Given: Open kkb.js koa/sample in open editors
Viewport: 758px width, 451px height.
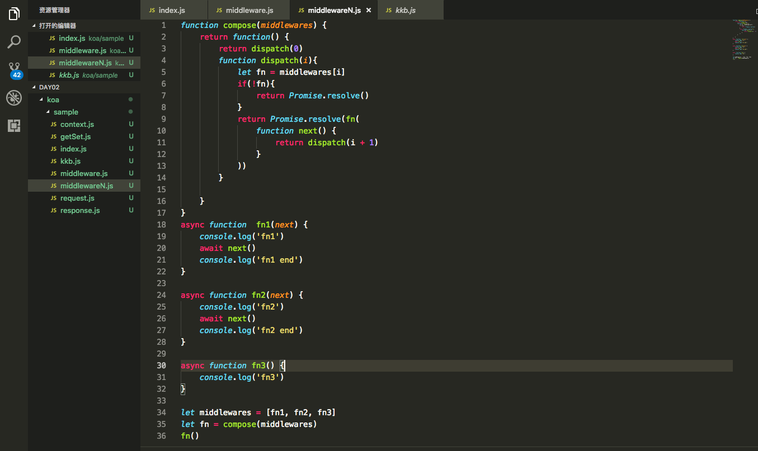Looking at the screenshot, I should point(84,75).
